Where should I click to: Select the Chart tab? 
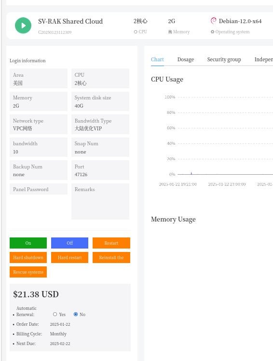[157, 59]
